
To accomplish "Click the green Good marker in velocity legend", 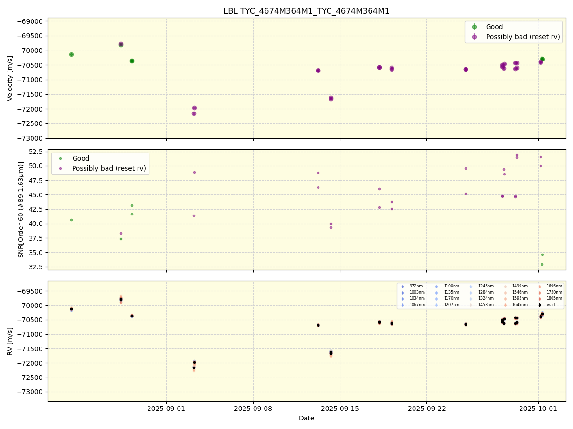I will point(474,27).
